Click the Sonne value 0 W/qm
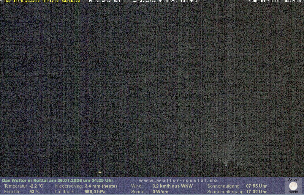Viewport: 304px width, 195px height. click(160, 192)
